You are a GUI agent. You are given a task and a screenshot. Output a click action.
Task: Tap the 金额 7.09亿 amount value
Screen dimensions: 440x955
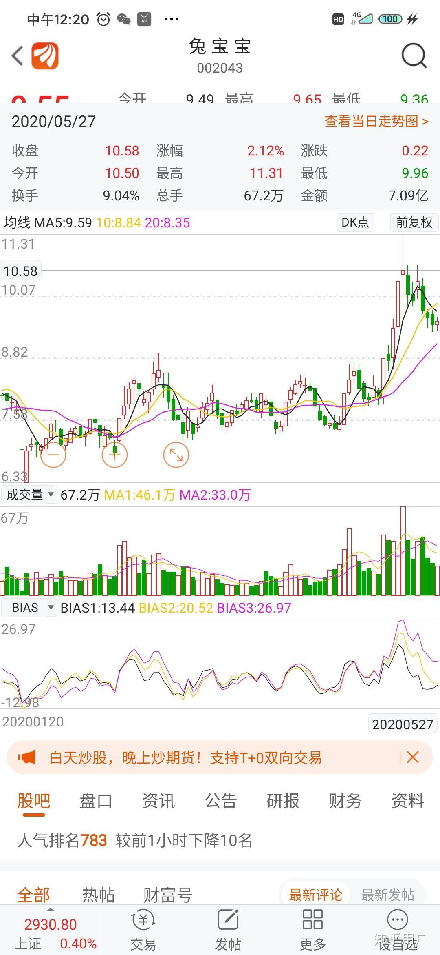409,195
